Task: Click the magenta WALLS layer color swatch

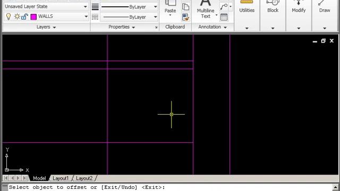Action: [x=33, y=16]
